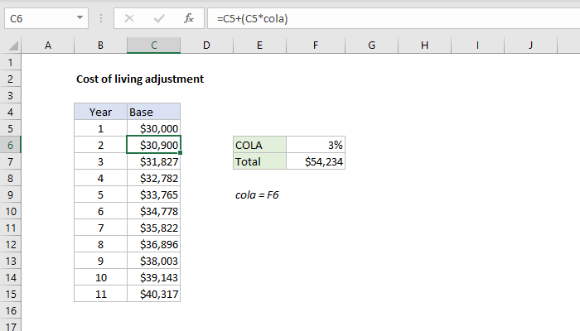The image size is (580, 331).
Task: Click the Year 5 cell
Action: 100,194
